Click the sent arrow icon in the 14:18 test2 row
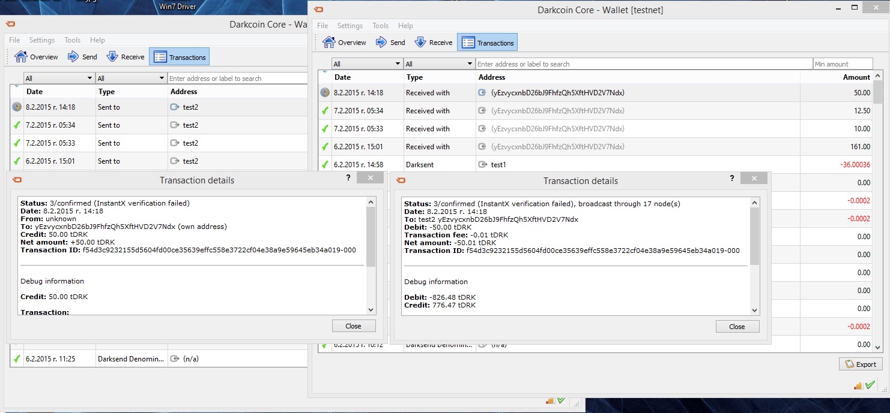890x413 pixels. pos(175,107)
